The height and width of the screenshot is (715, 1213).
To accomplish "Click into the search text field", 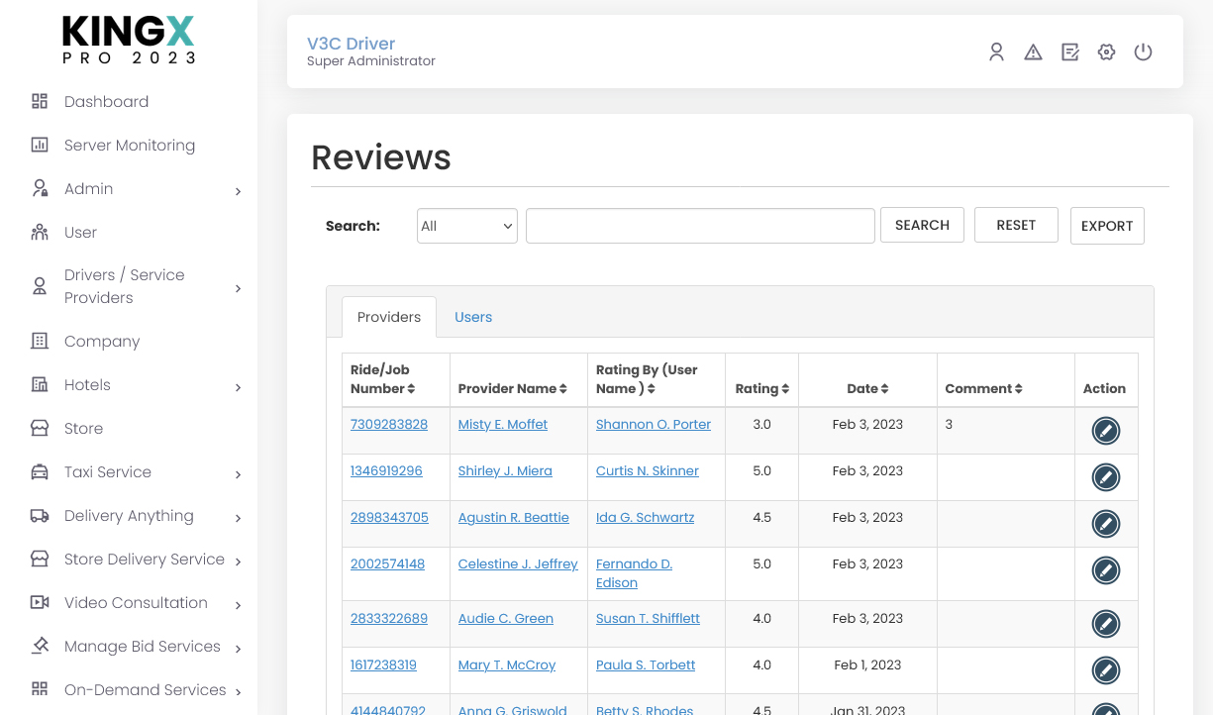I will pos(700,226).
